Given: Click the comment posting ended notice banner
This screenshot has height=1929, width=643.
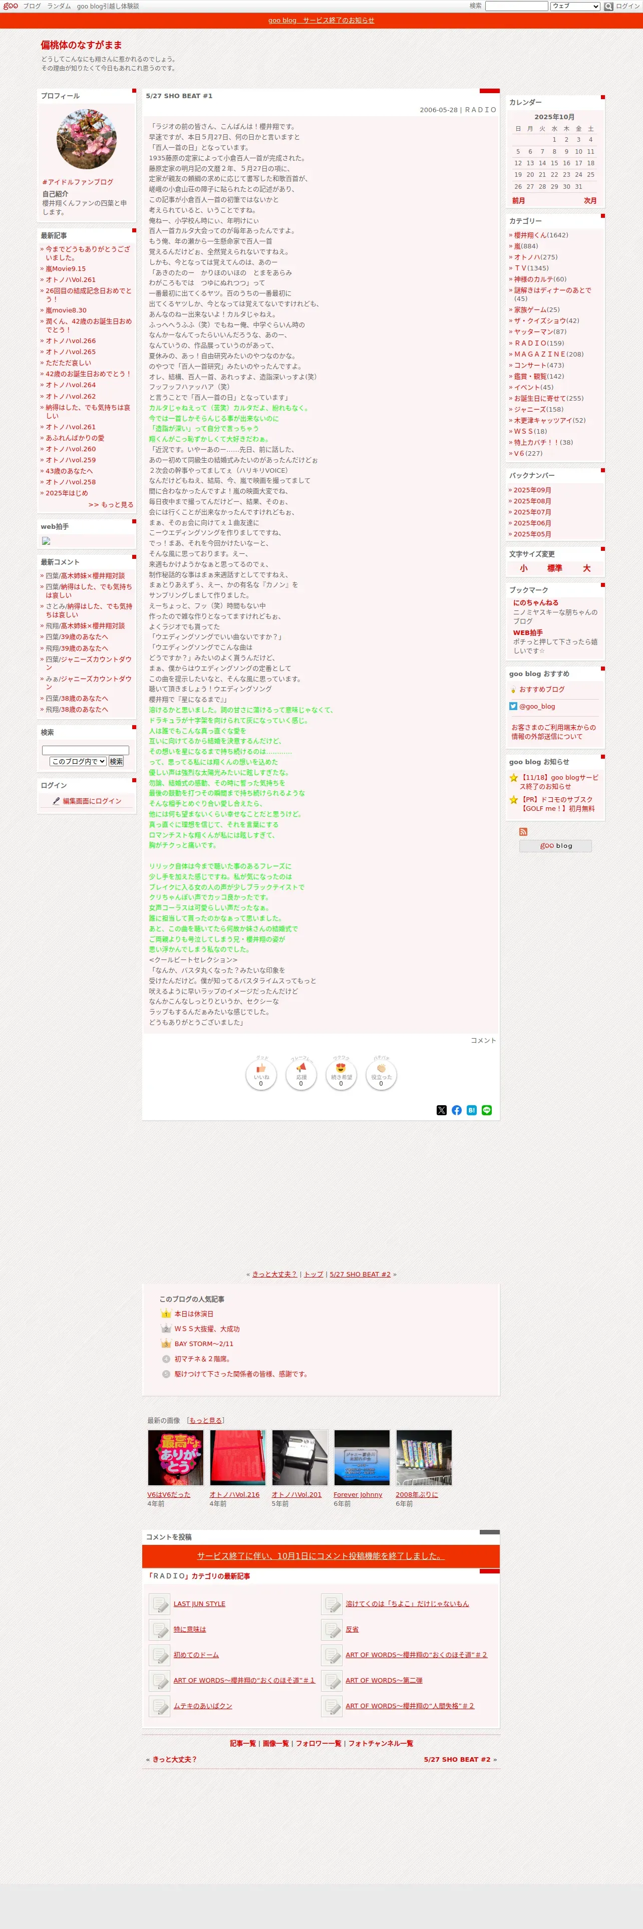Looking at the screenshot, I should click(x=320, y=1555).
